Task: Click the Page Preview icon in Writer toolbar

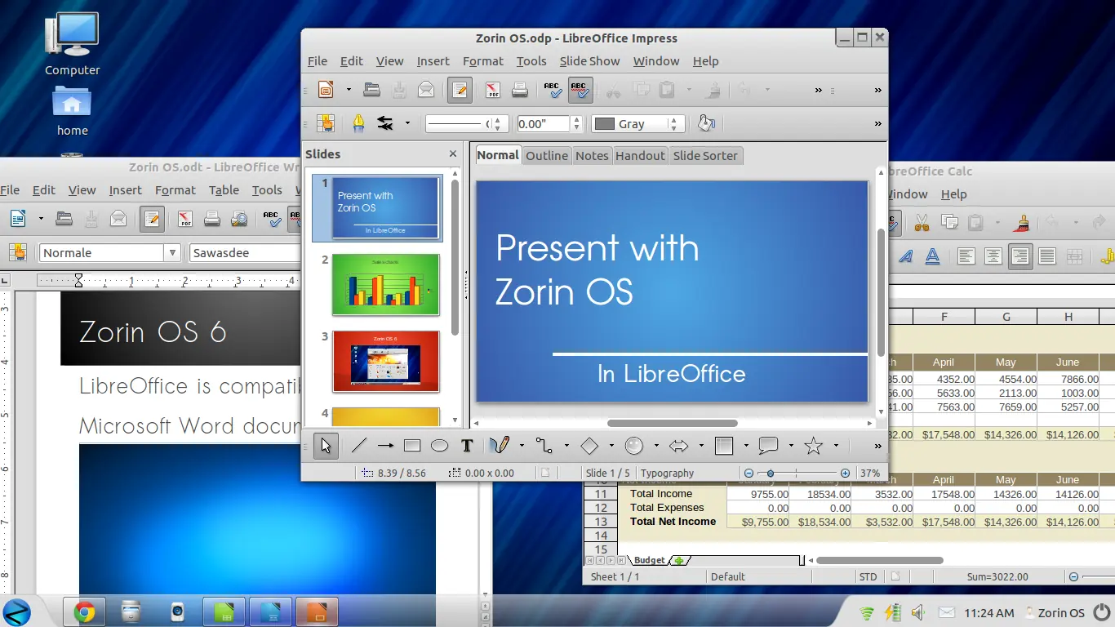Action: coord(239,219)
